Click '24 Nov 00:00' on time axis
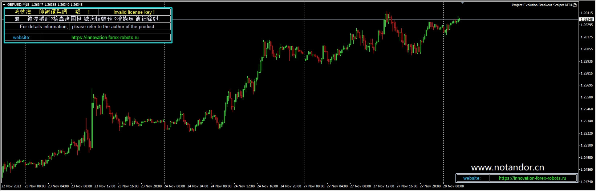The image size is (596, 191). point(175,186)
